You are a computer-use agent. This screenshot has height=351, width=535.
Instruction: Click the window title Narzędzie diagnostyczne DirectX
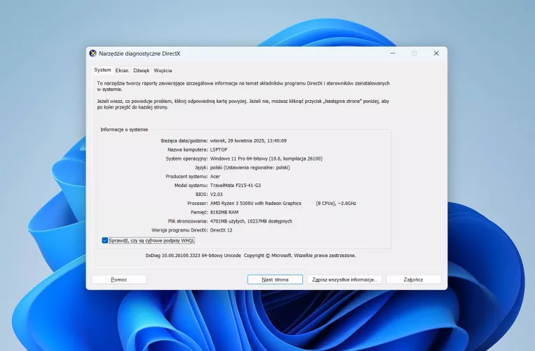pyautogui.click(x=139, y=54)
